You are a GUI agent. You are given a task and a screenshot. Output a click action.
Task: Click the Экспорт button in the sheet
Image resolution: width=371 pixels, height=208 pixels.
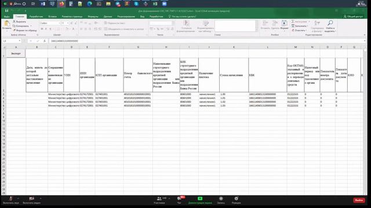(x=16, y=54)
